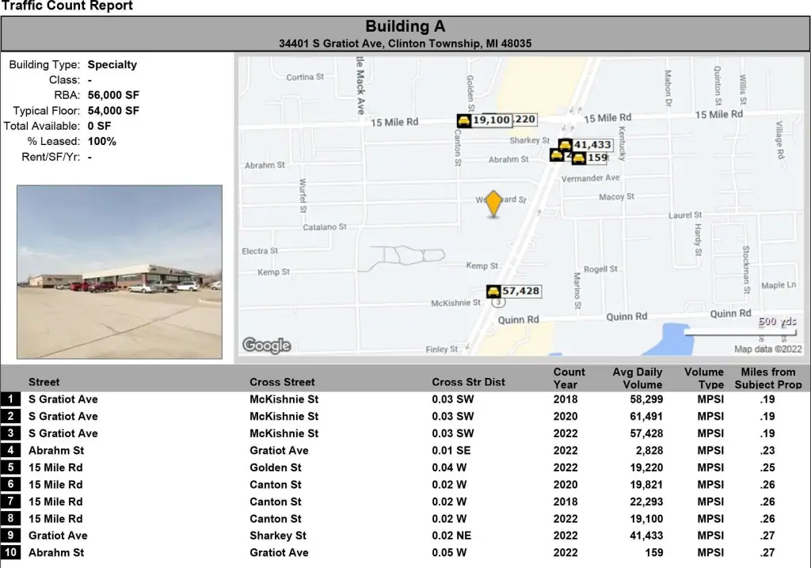Viewport: 811px width, 568px height.
Task: Click the row number 10 badge
Action: 11,552
